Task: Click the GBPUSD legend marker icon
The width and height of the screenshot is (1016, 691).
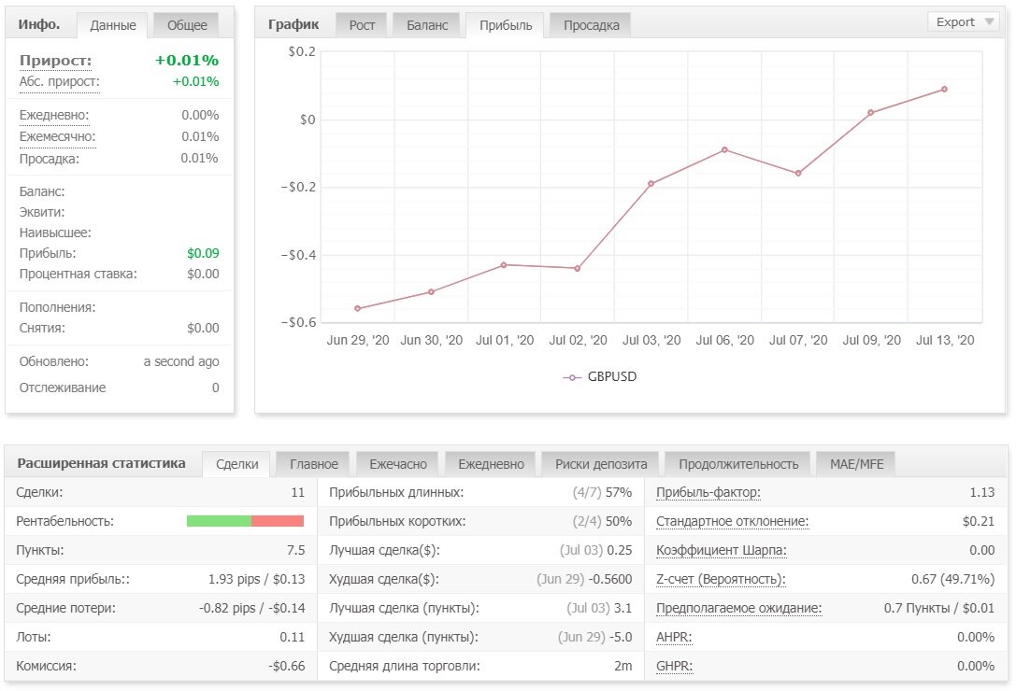Action: point(571,377)
